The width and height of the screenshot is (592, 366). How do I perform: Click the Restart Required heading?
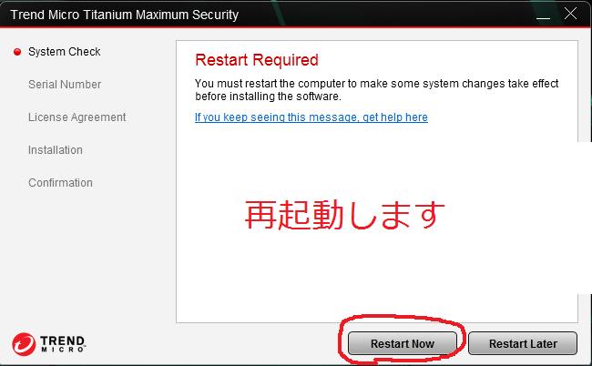click(257, 60)
